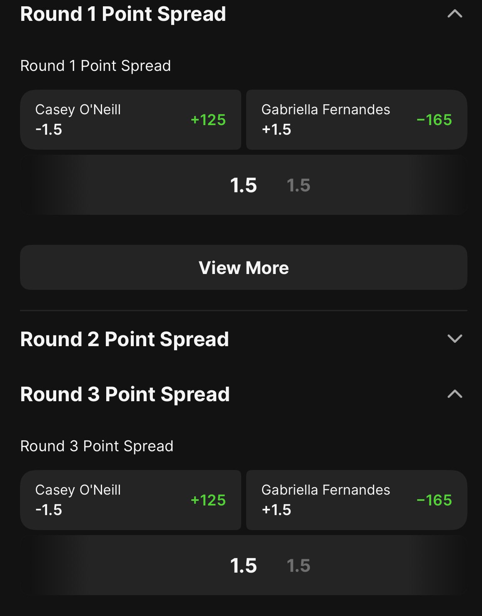Select highlighted 1.5 on Round 1 spread slider
Viewport: 482px width, 616px height.
tap(244, 185)
